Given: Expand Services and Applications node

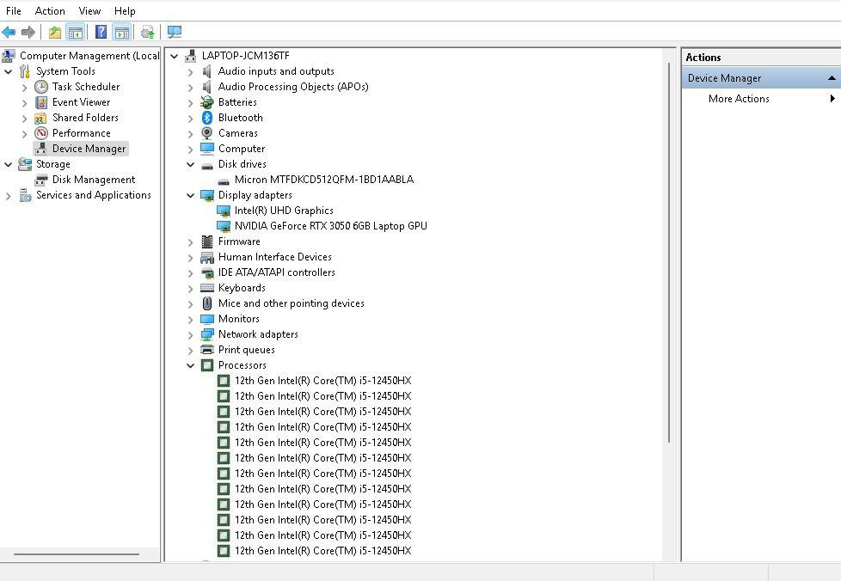Looking at the screenshot, I should coord(8,196).
